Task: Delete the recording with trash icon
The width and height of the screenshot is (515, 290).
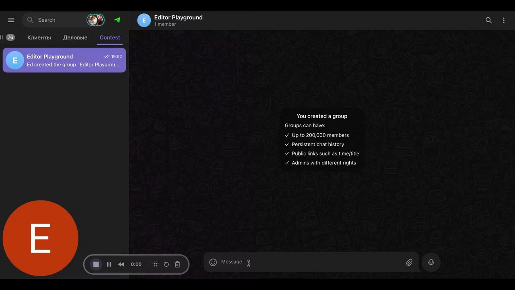Action: [x=177, y=264]
